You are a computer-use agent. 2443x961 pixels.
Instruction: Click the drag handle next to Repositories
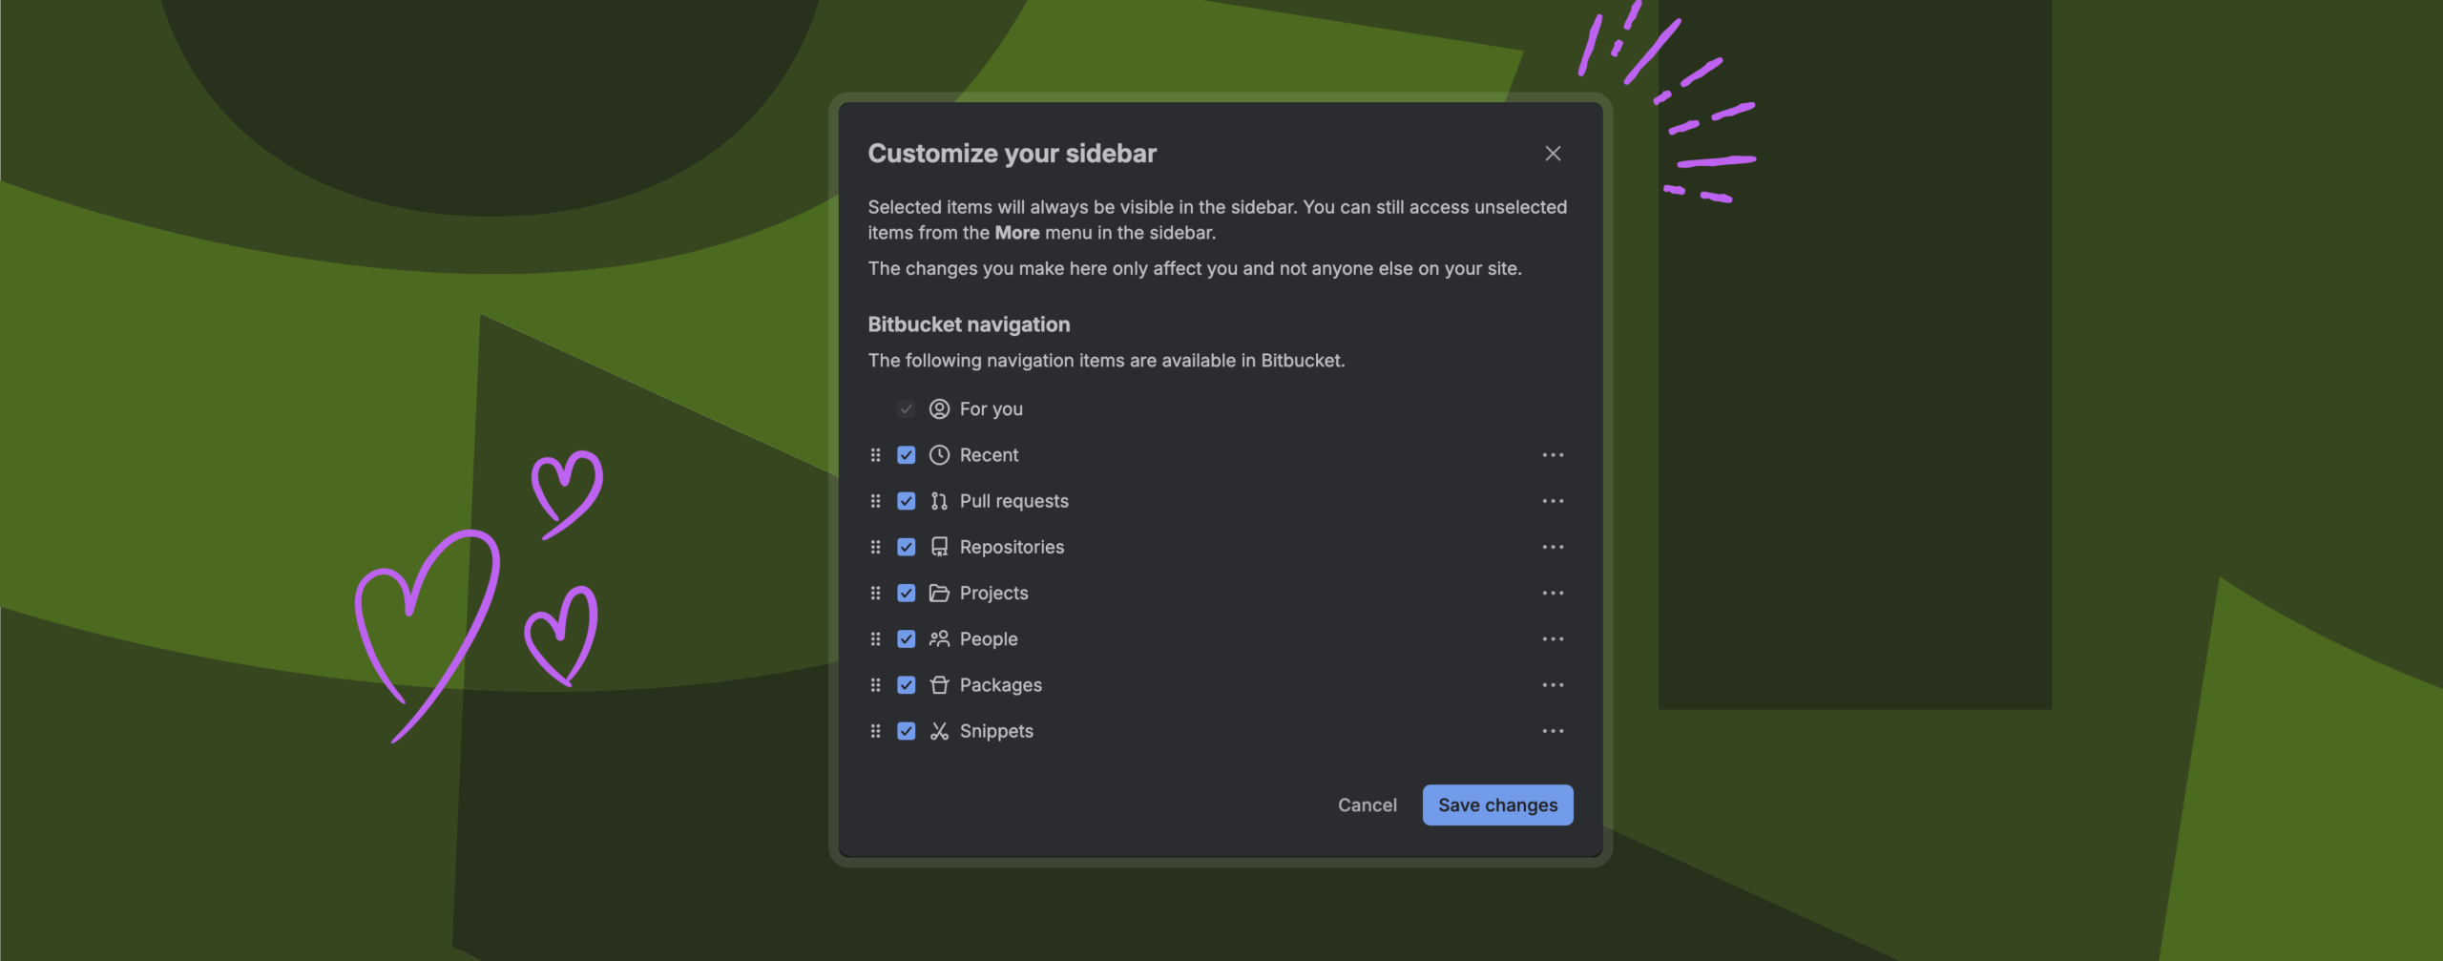[876, 546]
